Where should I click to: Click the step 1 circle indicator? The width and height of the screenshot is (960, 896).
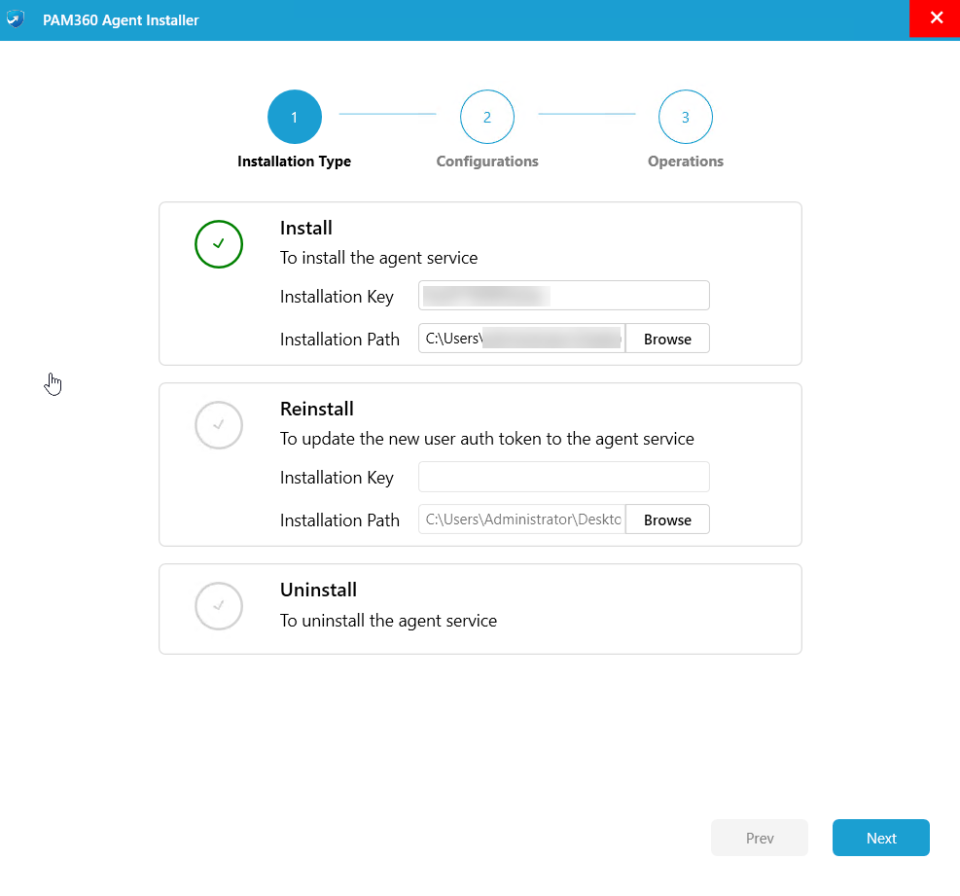point(294,117)
